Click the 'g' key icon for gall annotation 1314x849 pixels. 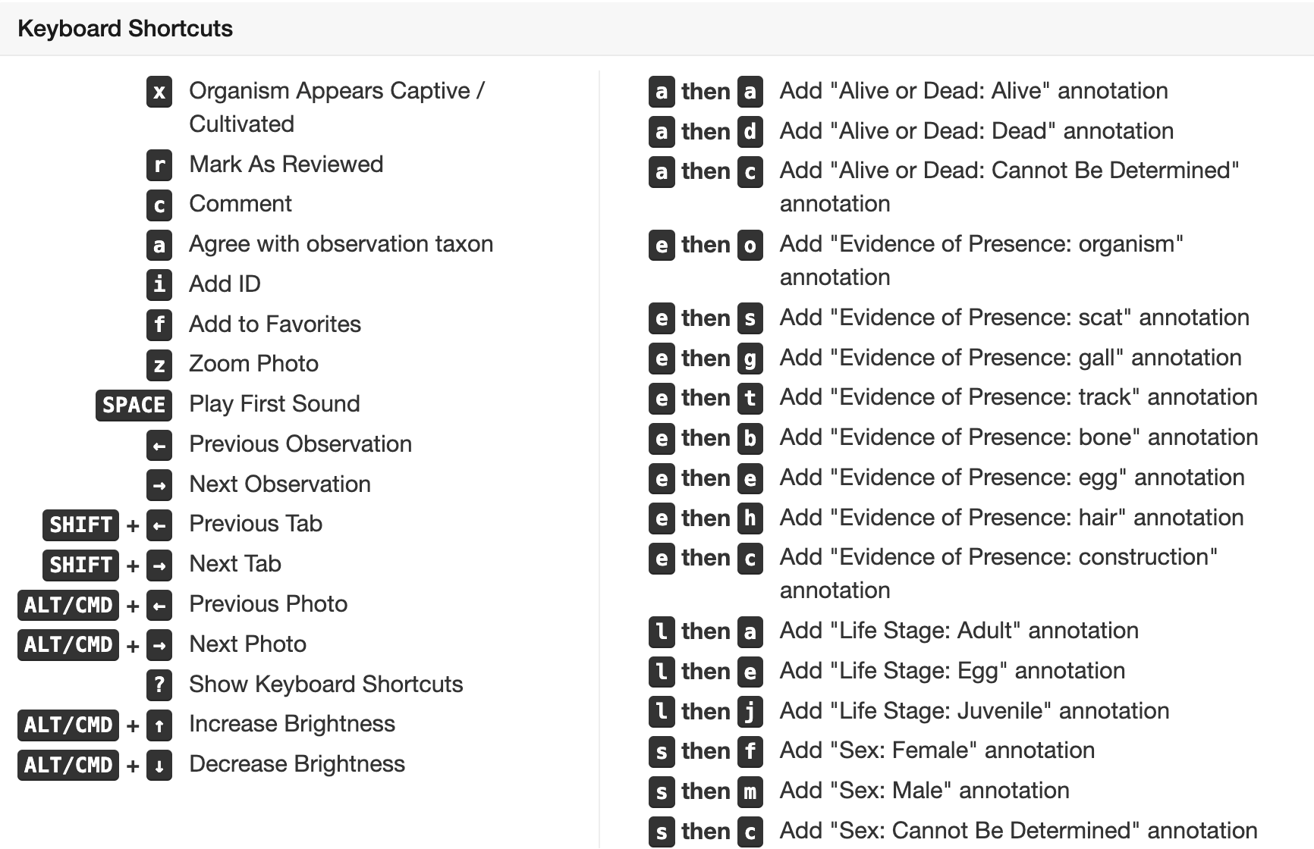[x=750, y=359]
